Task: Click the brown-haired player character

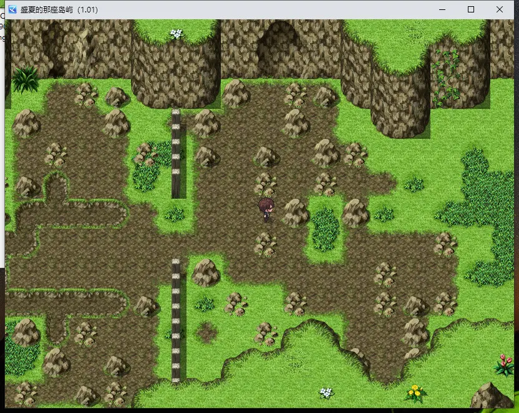Action: (x=266, y=209)
